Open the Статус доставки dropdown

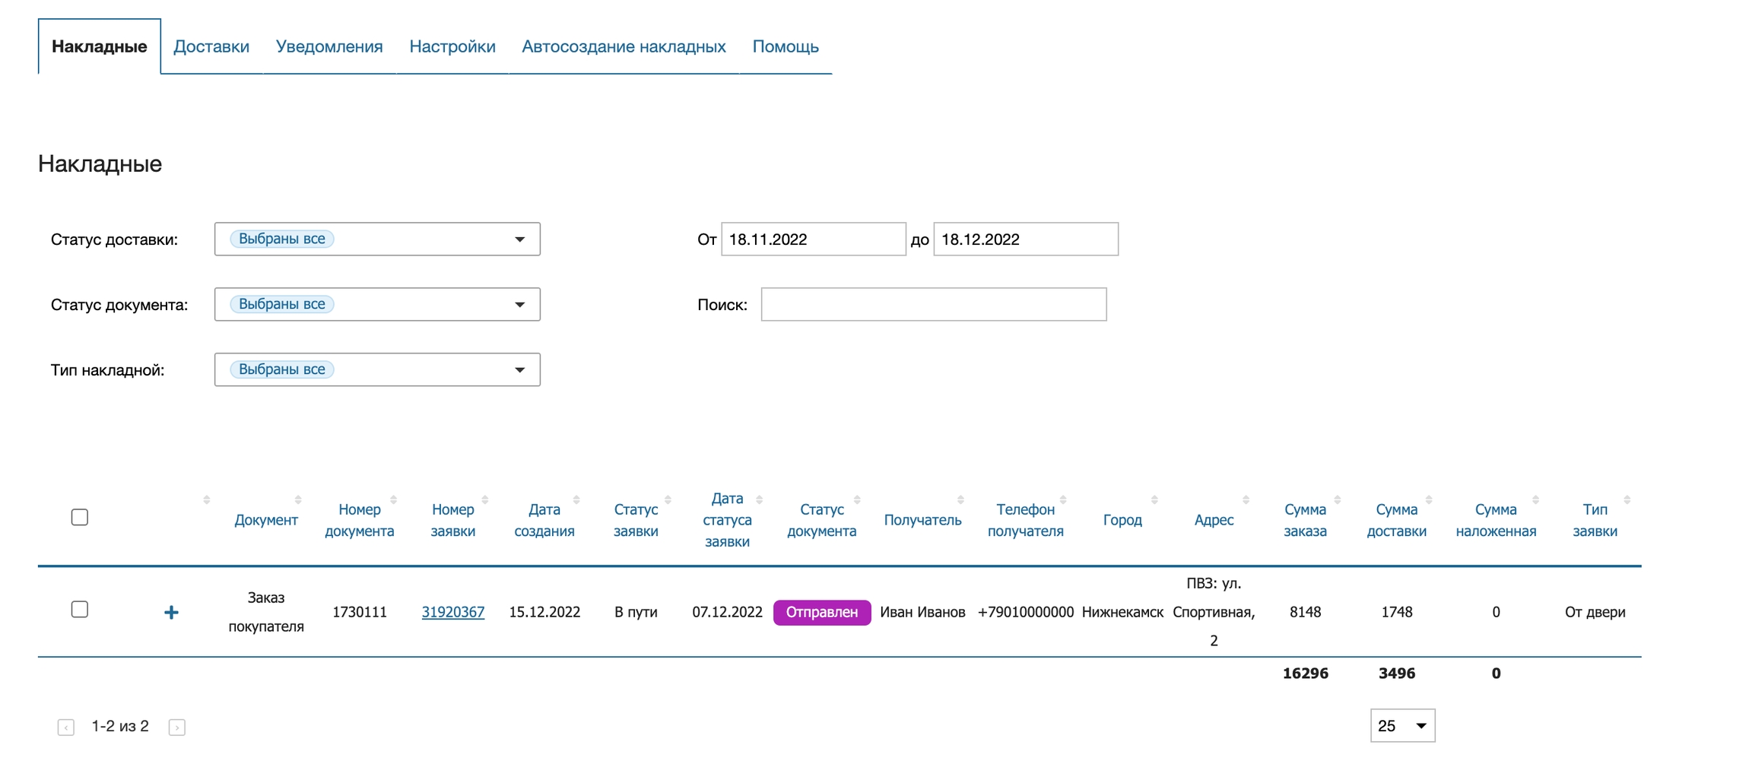377,239
